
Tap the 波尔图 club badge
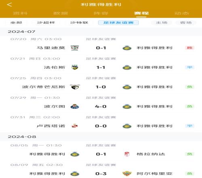coord(75,106)
